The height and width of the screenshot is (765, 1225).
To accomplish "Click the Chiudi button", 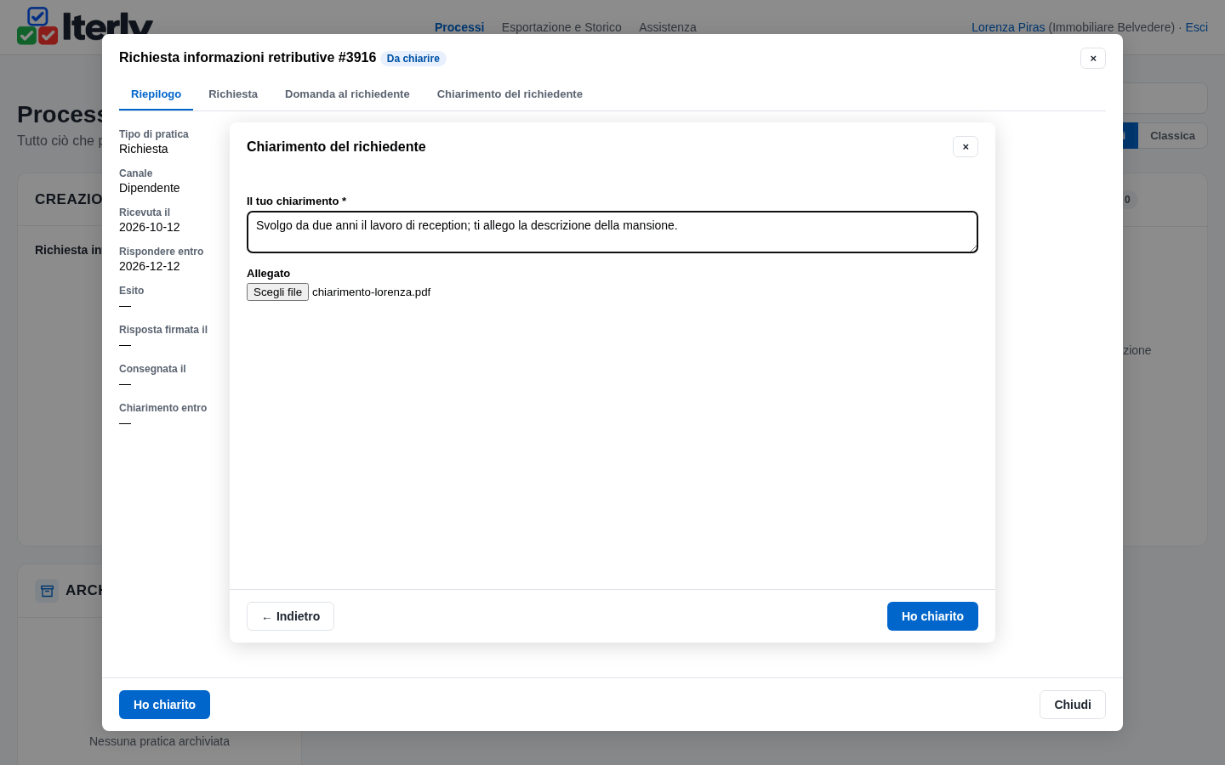I will [x=1073, y=705].
